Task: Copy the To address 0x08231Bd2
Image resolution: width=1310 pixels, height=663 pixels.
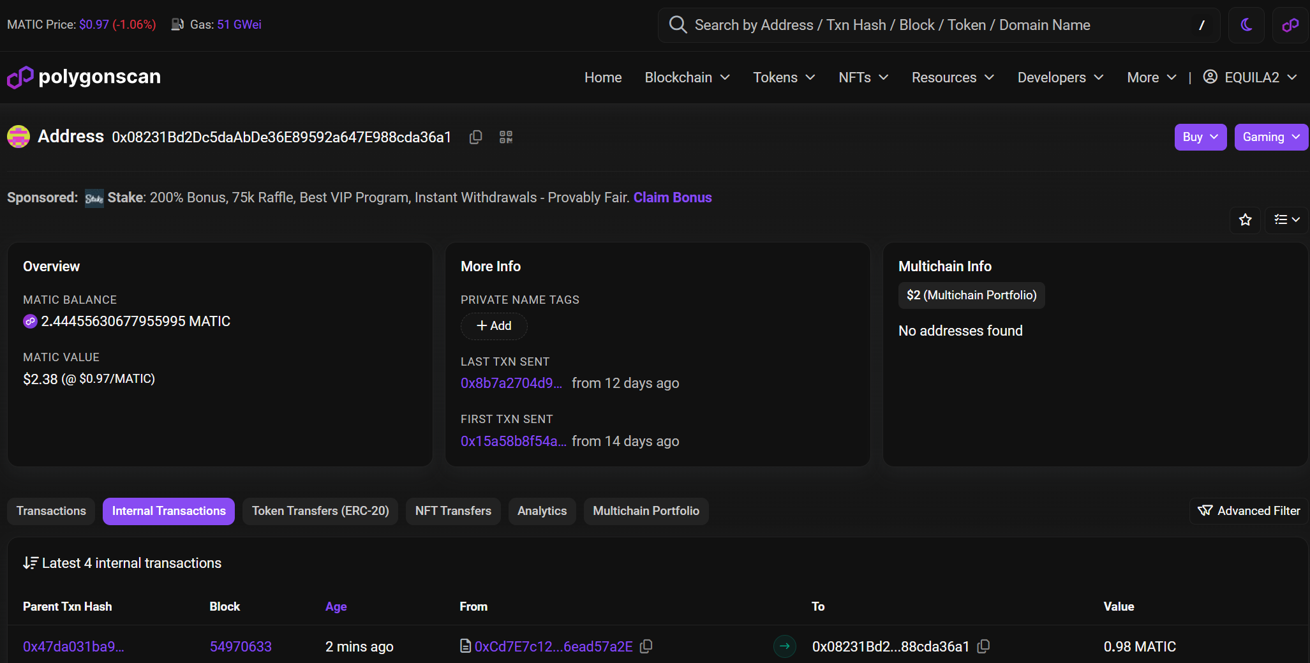Action: tap(983, 646)
